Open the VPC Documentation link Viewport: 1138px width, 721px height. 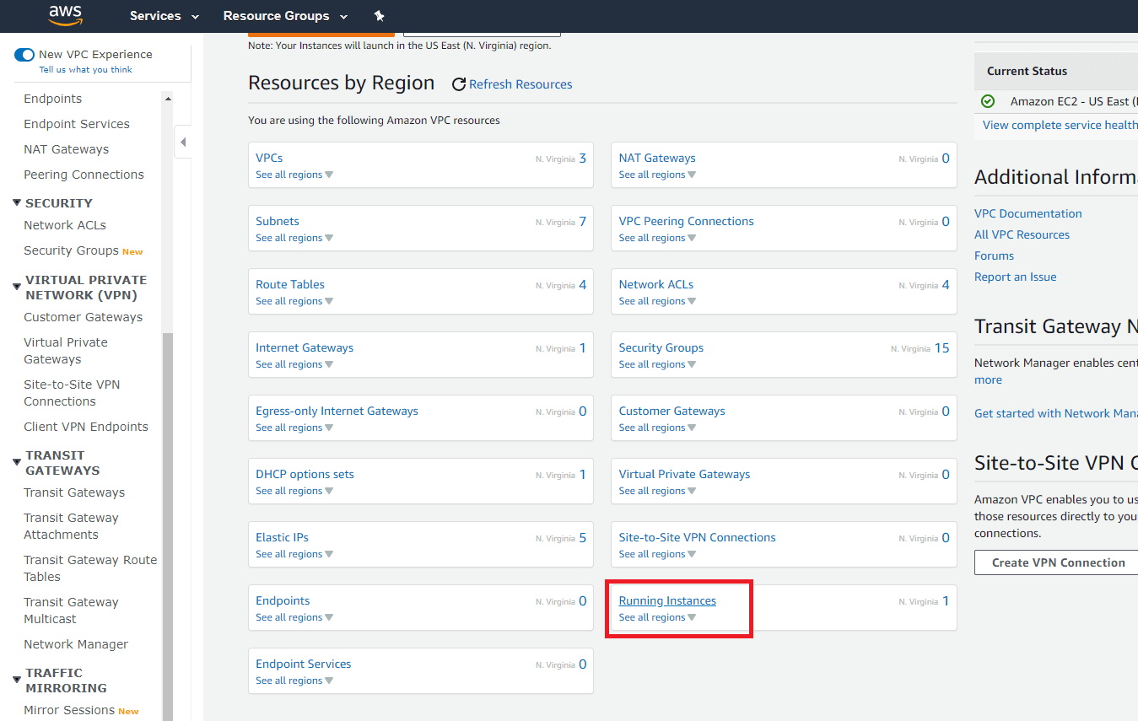point(1027,213)
